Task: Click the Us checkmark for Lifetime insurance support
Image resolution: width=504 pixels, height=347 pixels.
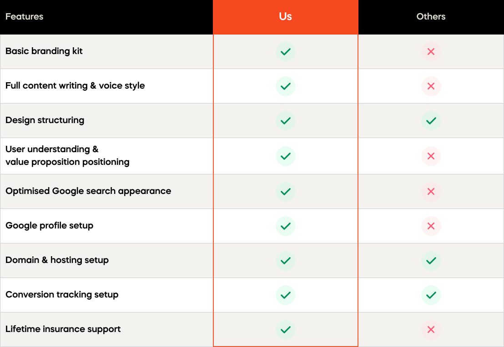Action: [x=286, y=330]
